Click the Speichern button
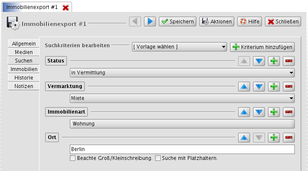 point(177,21)
